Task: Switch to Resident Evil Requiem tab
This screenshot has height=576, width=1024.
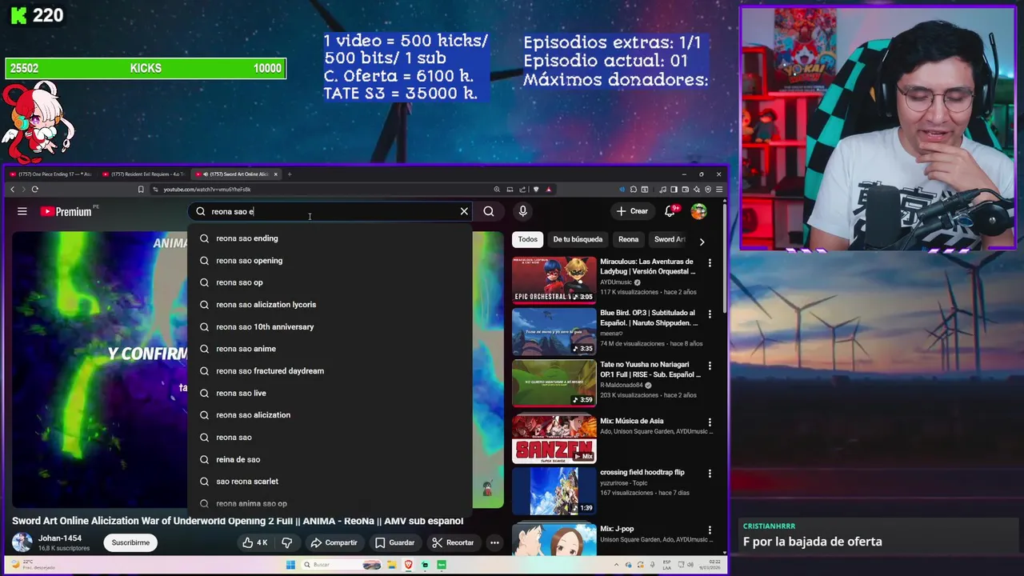Action: coord(146,174)
